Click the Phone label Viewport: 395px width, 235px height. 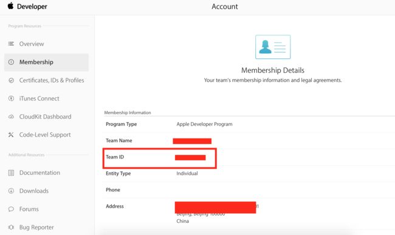click(x=113, y=189)
